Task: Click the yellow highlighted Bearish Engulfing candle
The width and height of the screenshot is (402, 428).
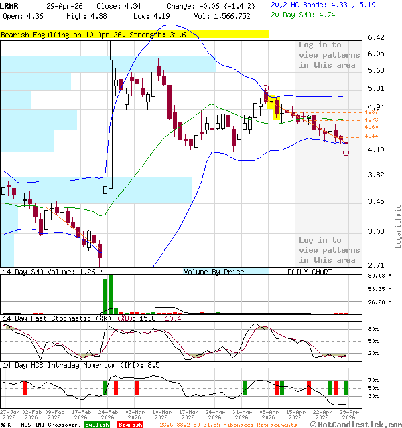Action: click(x=274, y=106)
